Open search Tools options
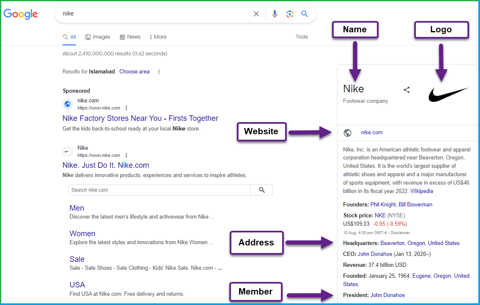480x305 pixels. (301, 37)
